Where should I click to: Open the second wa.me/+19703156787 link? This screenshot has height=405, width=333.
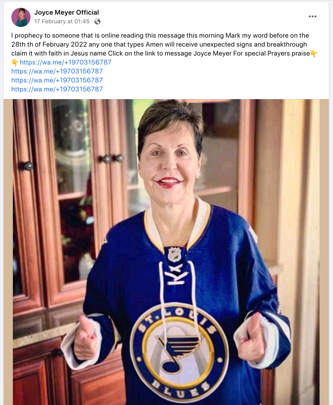pyautogui.click(x=57, y=71)
